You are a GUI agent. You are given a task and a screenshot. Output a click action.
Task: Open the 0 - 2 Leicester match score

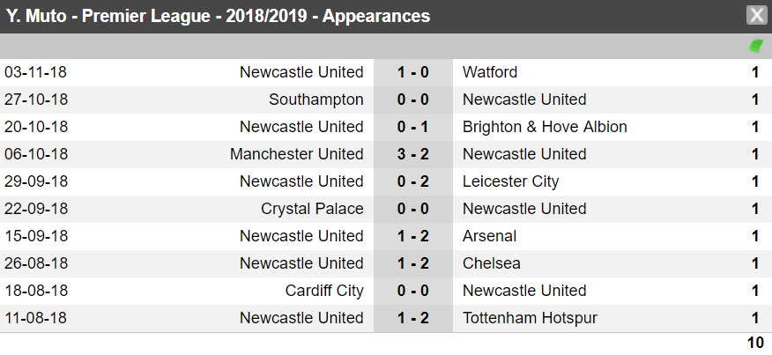pos(413,181)
